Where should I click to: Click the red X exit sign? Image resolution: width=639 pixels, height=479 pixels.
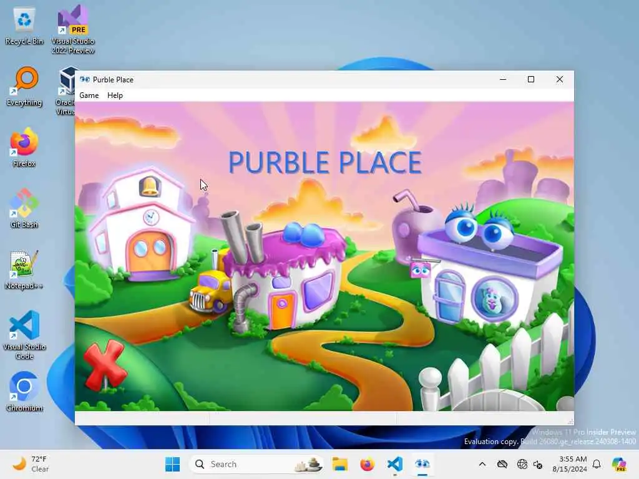[104, 364]
